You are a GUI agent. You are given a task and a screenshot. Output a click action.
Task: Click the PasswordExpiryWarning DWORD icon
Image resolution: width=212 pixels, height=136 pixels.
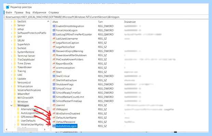(x=54, y=51)
